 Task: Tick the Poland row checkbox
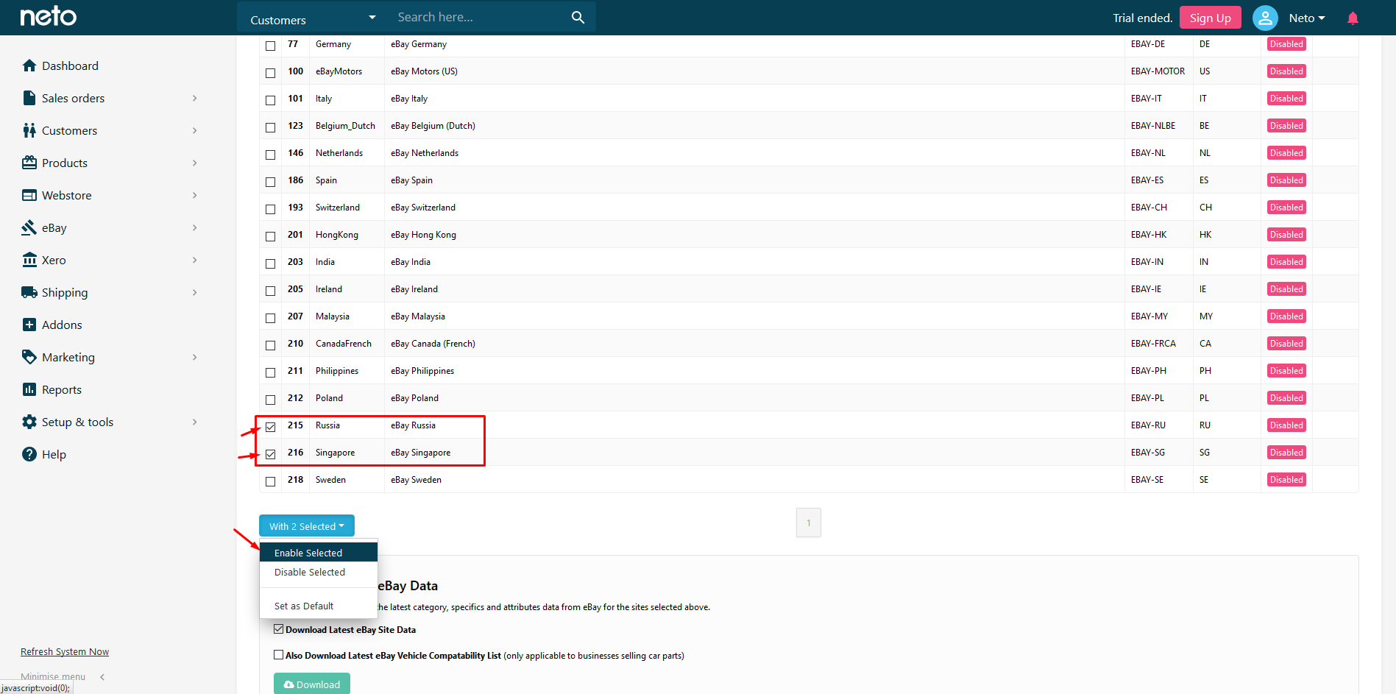[x=270, y=400]
